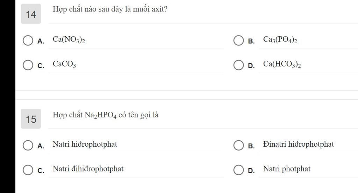Screen dimensions: 358x193
Task: Click the Ca3(PO4)2 answer text
Action: (280, 40)
